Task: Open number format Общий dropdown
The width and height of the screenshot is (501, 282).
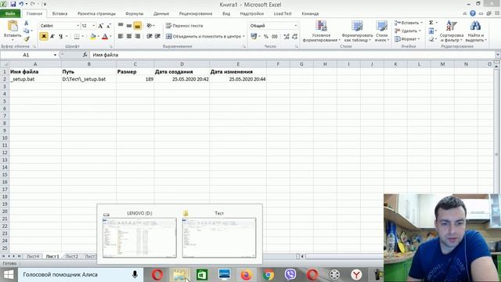Action: [296, 26]
